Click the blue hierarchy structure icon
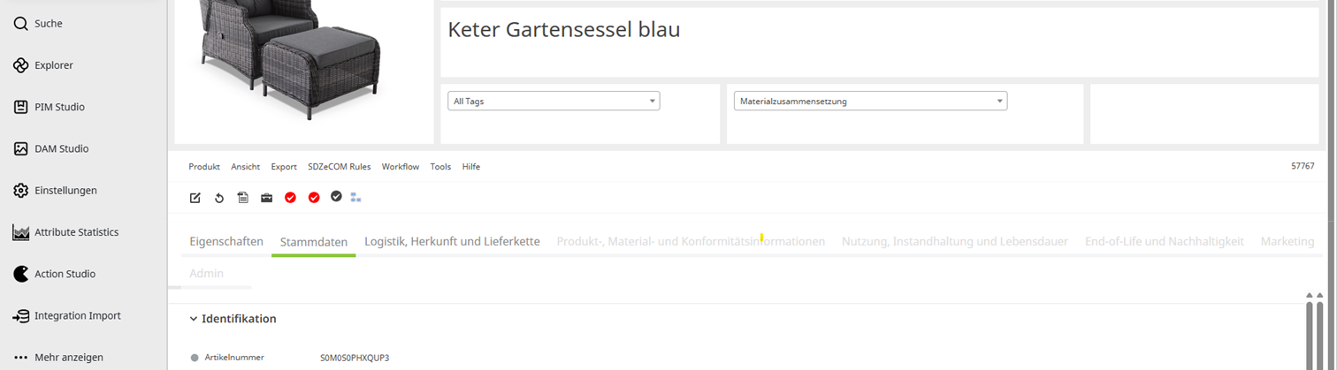1337x370 pixels. tap(355, 197)
